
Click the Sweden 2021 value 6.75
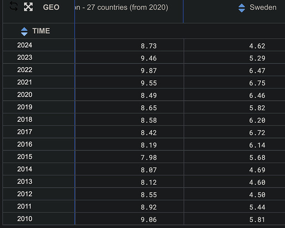click(257, 83)
